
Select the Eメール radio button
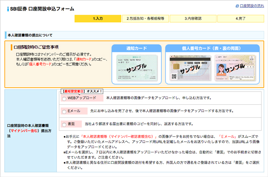64,111
